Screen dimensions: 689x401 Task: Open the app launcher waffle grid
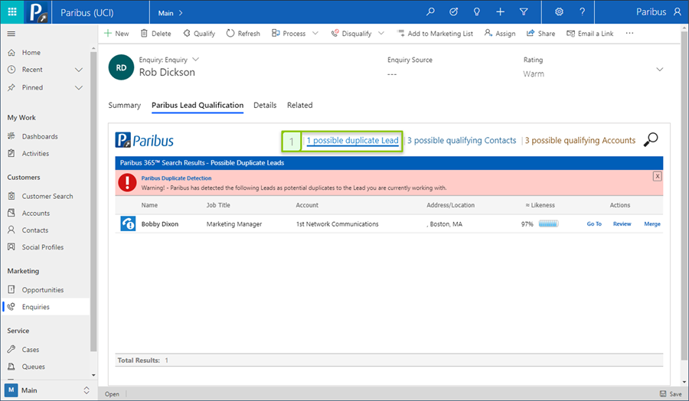pos(11,11)
